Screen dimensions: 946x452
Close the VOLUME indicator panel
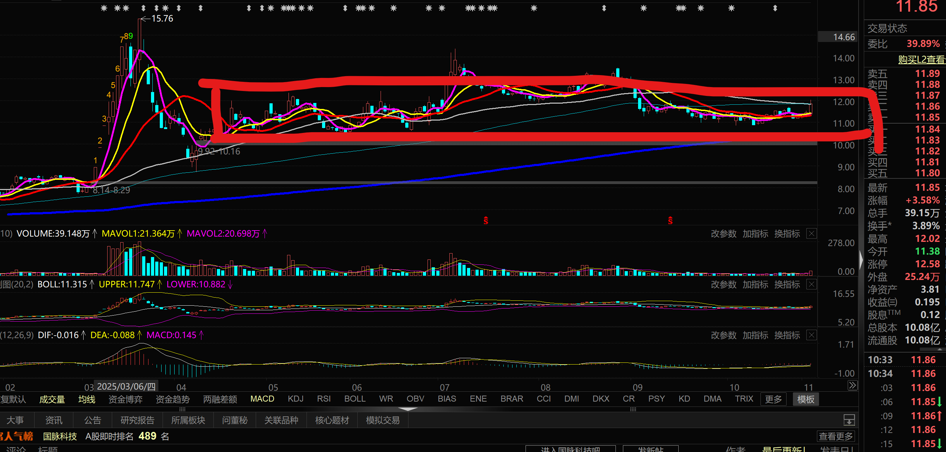tap(812, 233)
